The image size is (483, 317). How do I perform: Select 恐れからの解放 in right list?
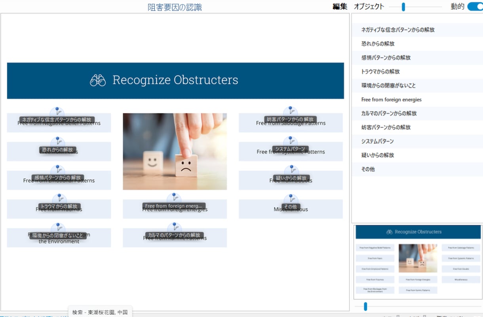coord(417,43)
